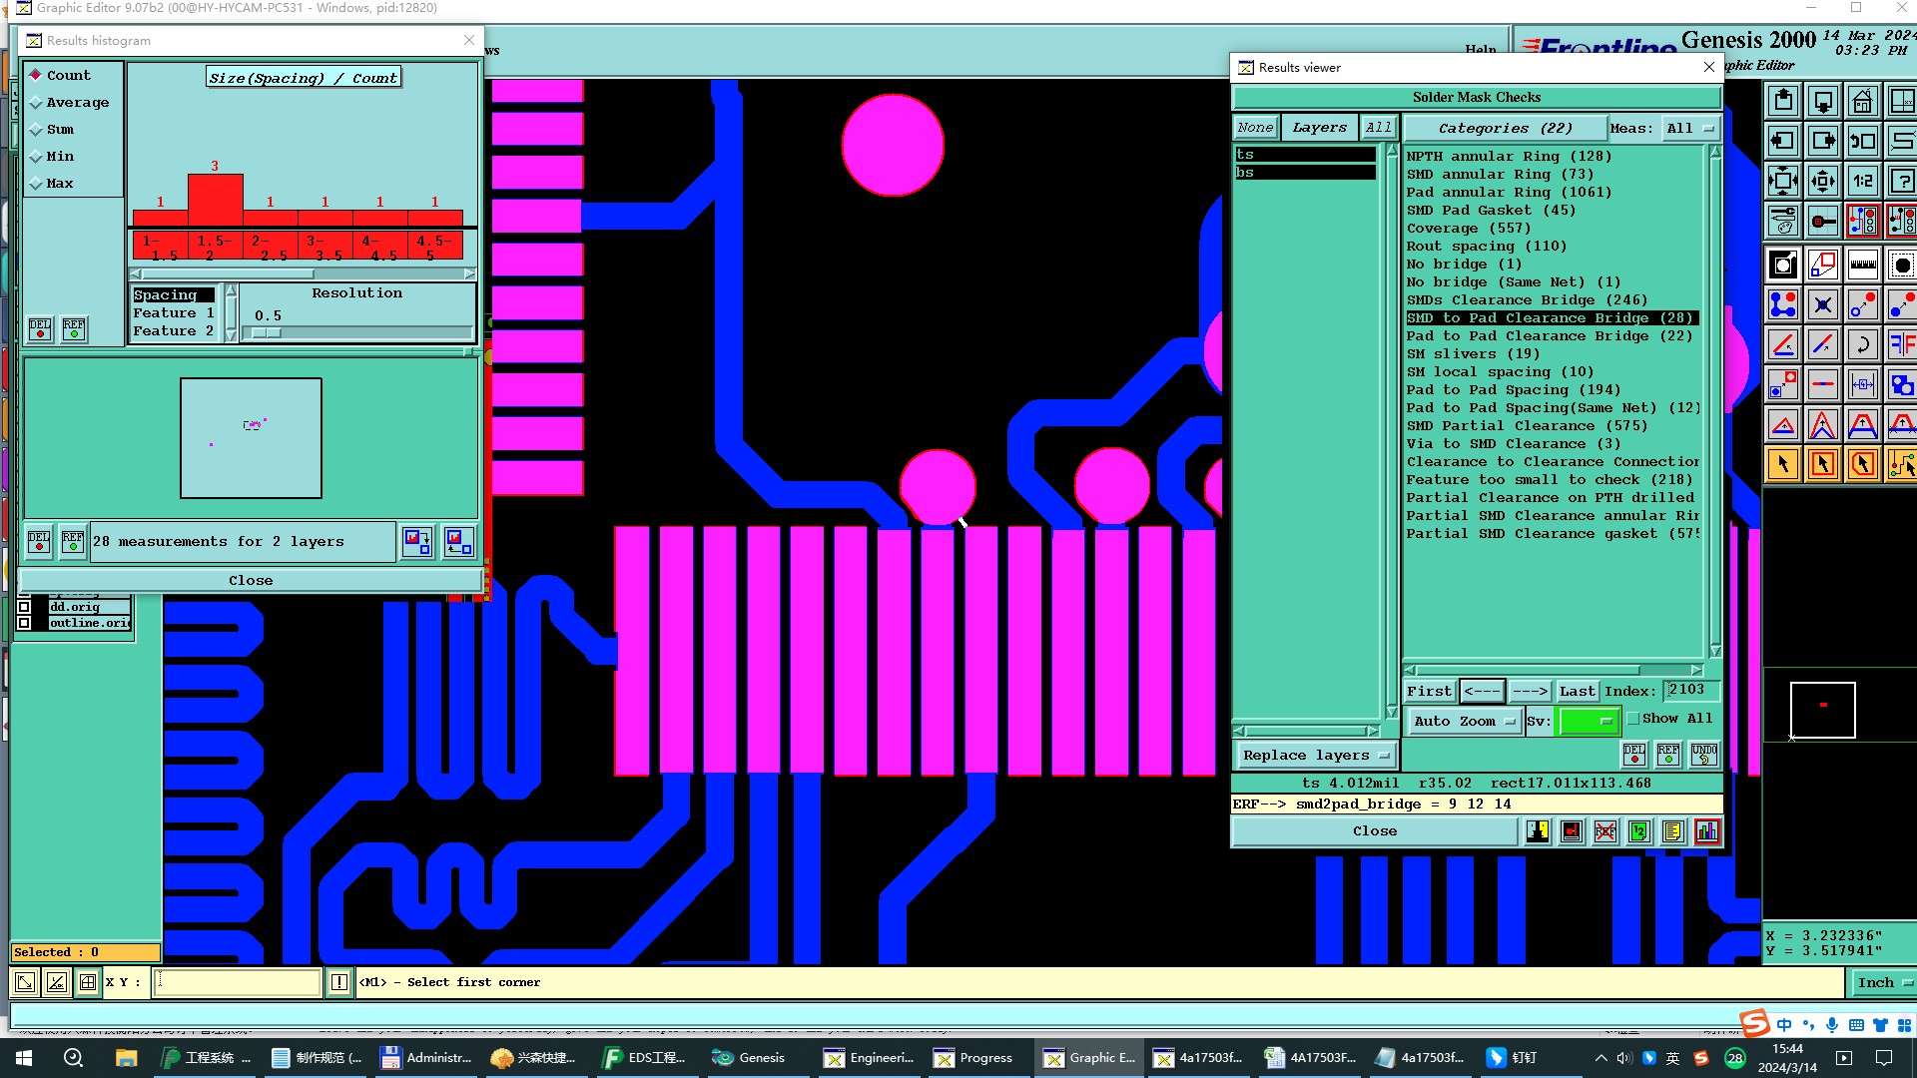Click the UNDO icon in Results viewer
1917x1078 pixels.
(x=1703, y=754)
